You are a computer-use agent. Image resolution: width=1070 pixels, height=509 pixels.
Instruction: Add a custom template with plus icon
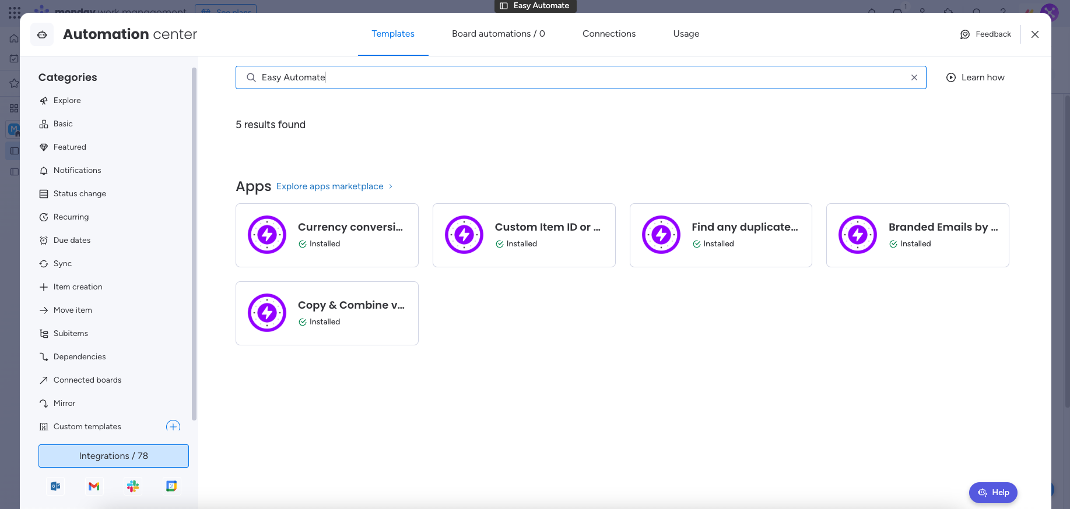pos(173,426)
